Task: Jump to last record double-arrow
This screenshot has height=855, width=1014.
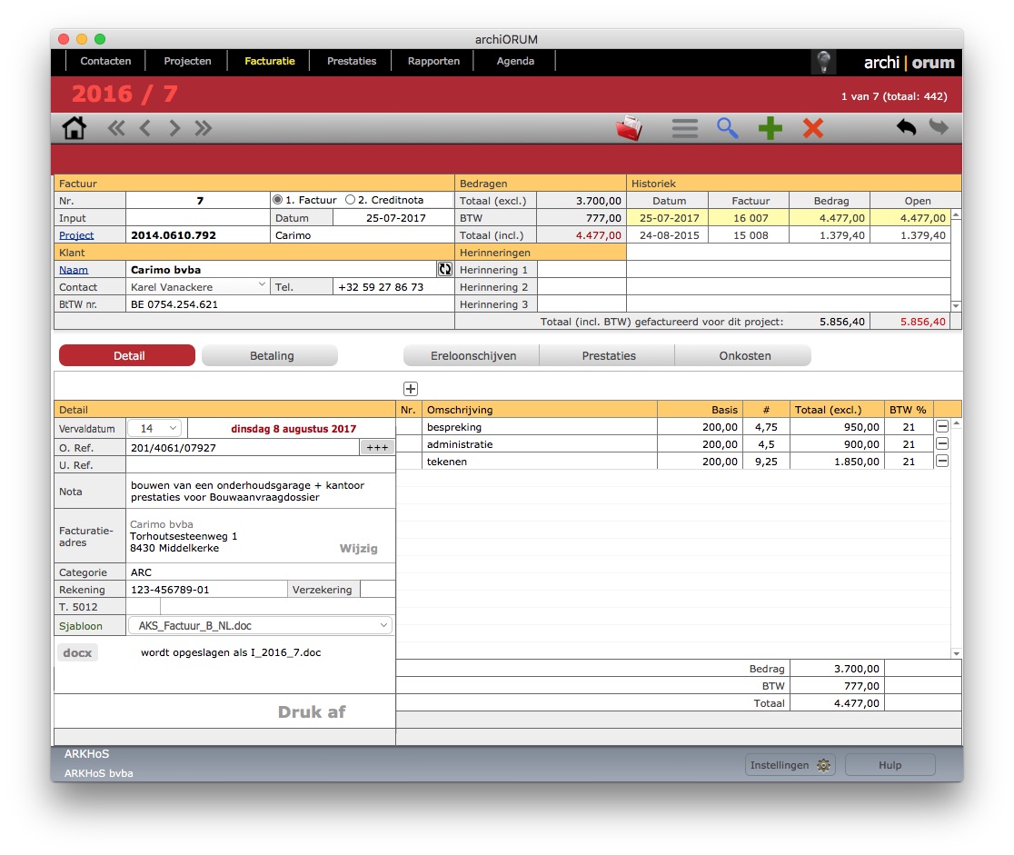Action: (x=203, y=128)
